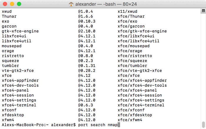Viewport: 206px width, 129px height.
Task: Select the 'xfce4-terminal' name in first column
Action: [x=19, y=105]
